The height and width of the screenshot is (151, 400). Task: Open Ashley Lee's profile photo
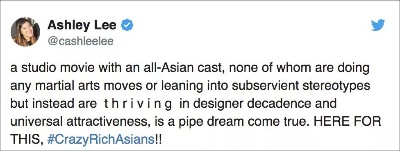25,32
